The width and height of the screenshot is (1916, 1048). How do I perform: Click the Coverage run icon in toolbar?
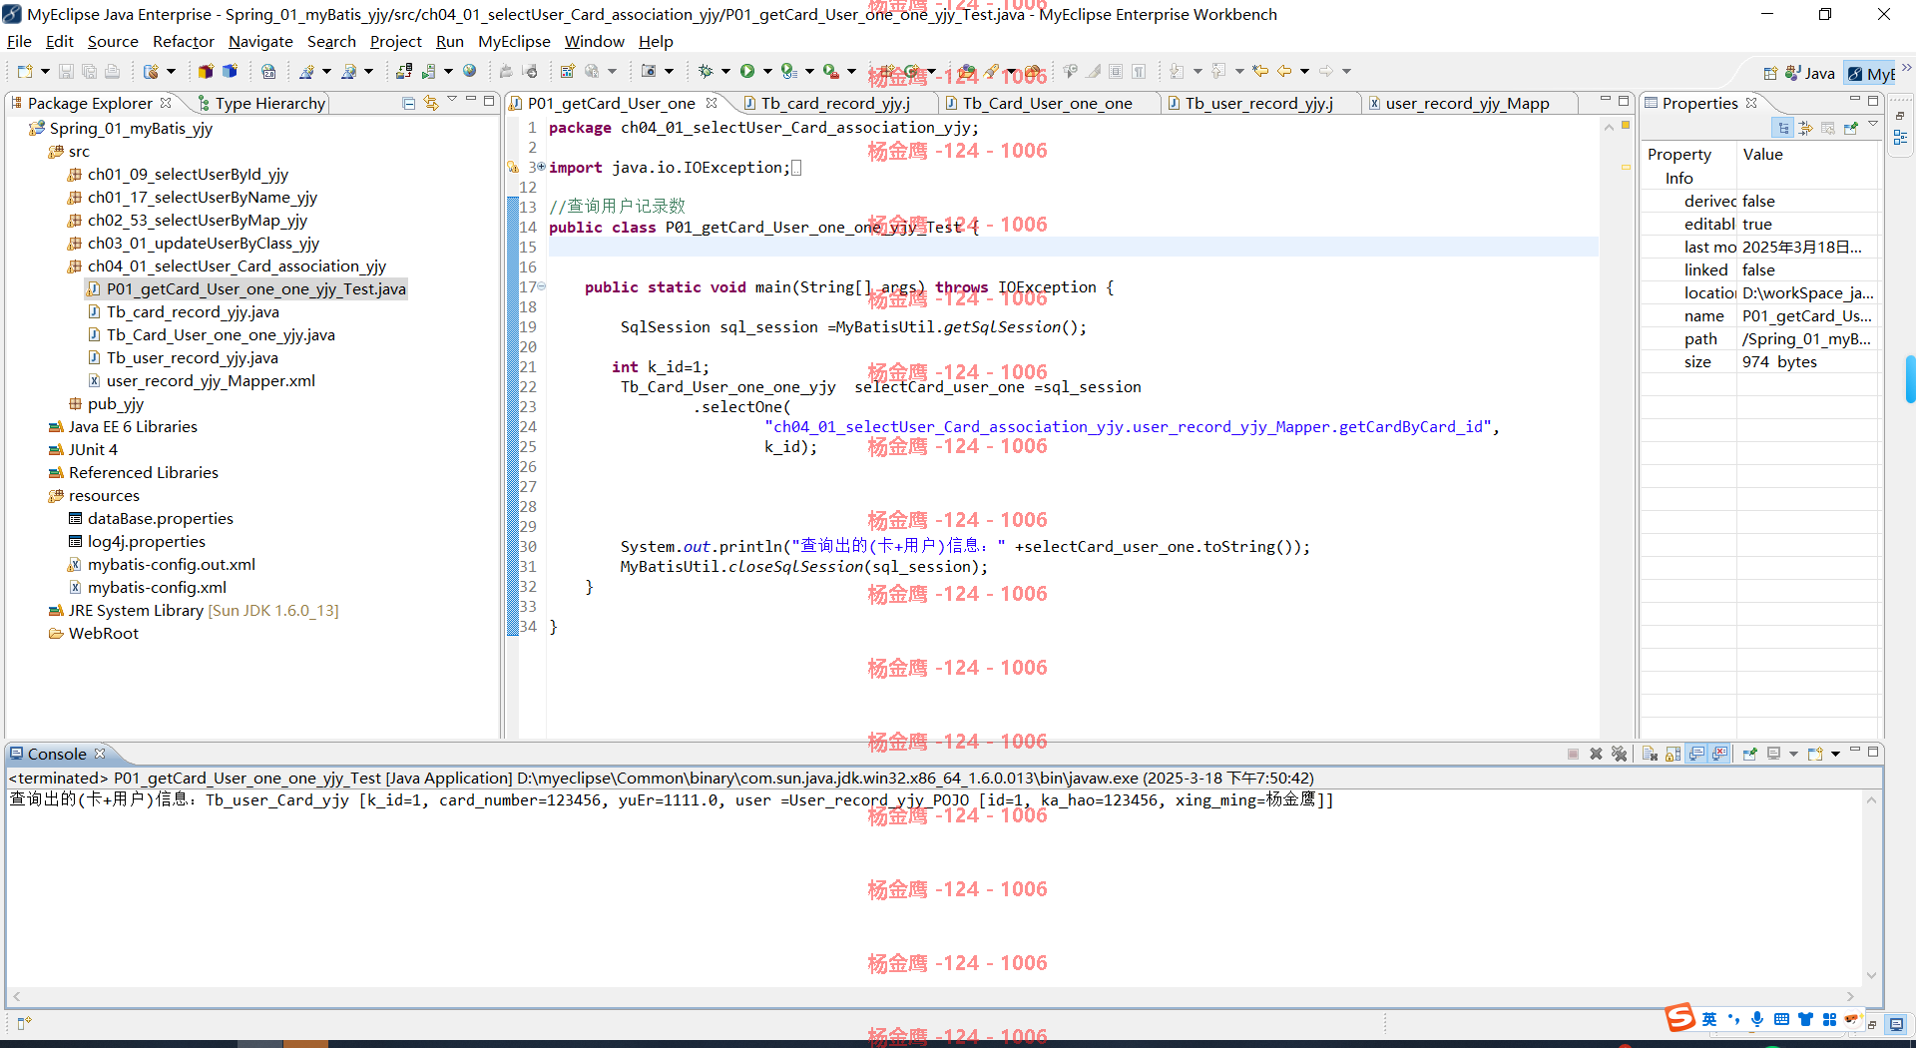tap(789, 71)
